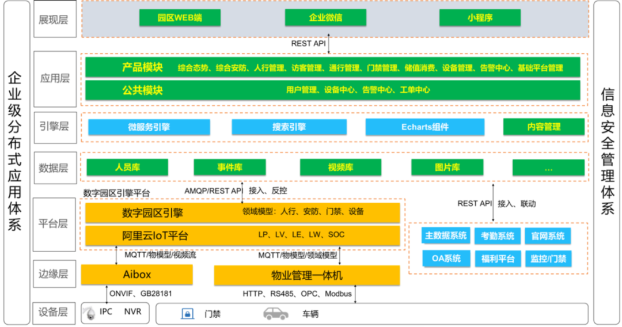Select the 园区WEB端 block

[180, 18]
